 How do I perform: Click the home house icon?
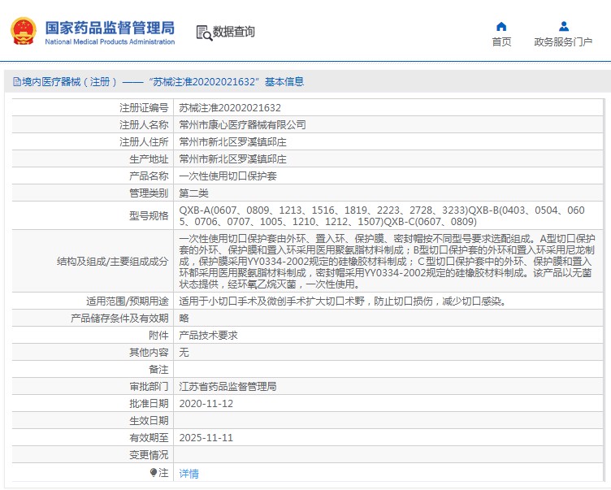point(501,27)
